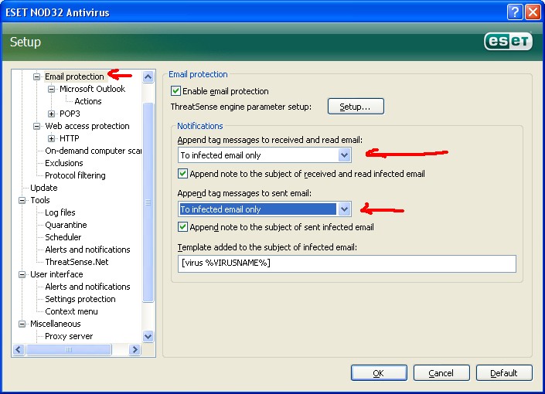Select Proxy server in the tree
The image size is (545, 394).
click(69, 336)
